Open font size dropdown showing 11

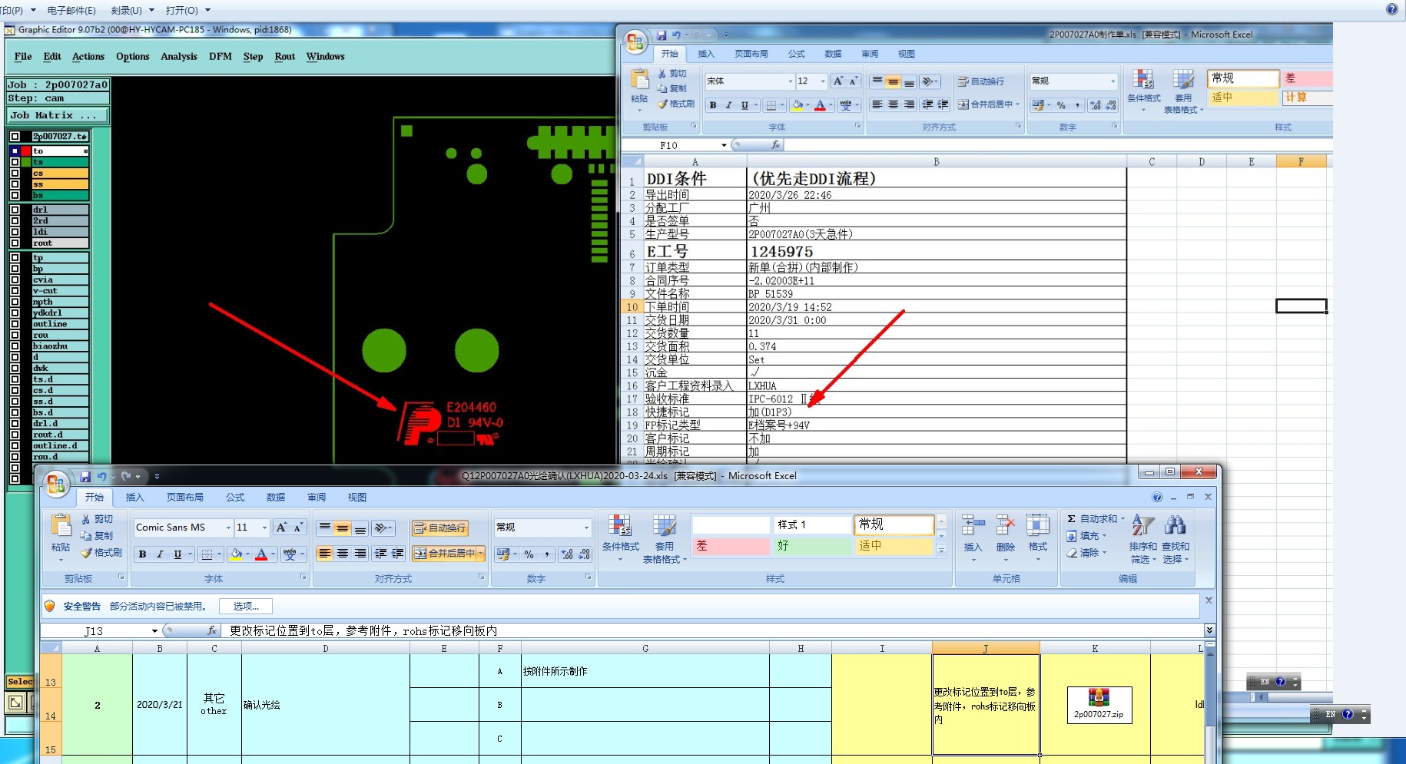point(265,528)
